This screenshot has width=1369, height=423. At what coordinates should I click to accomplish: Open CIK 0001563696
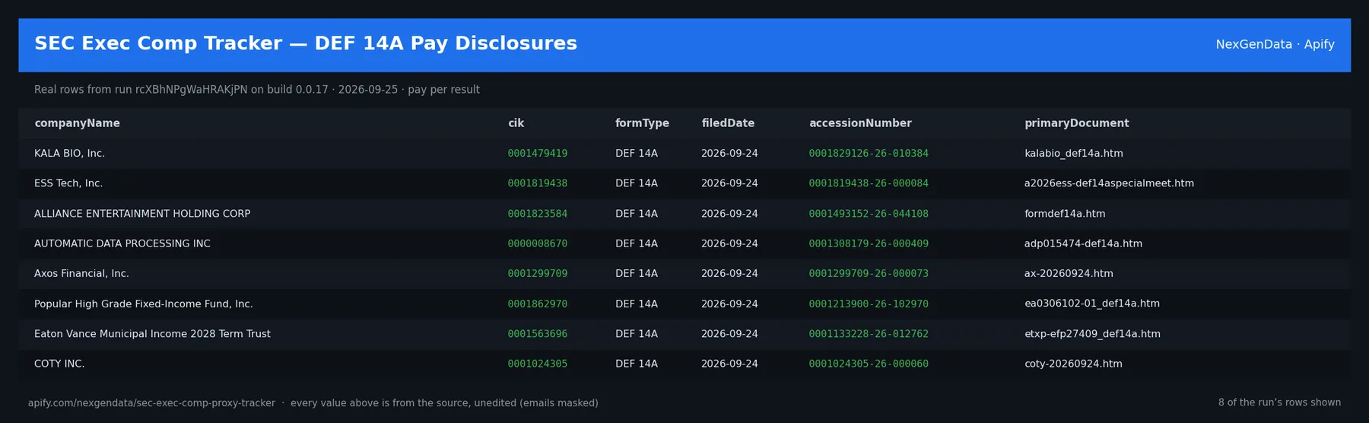(538, 334)
